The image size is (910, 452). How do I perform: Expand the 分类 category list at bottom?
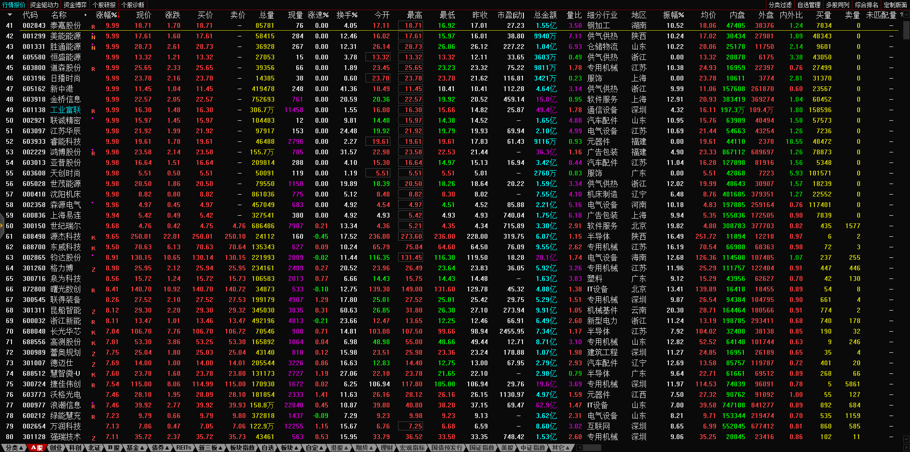(14, 448)
